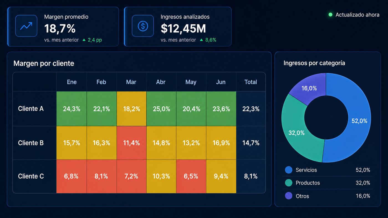This screenshot has width=388, height=218.
Task: Click the Actualizado ahora status text
Action: [x=358, y=15]
